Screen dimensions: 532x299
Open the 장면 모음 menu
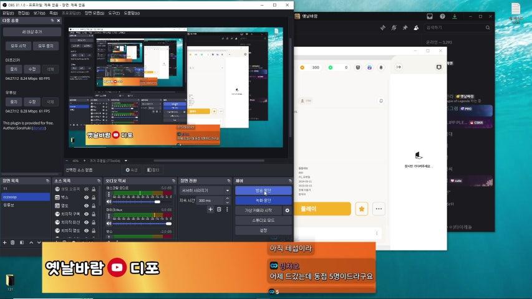[94, 13]
